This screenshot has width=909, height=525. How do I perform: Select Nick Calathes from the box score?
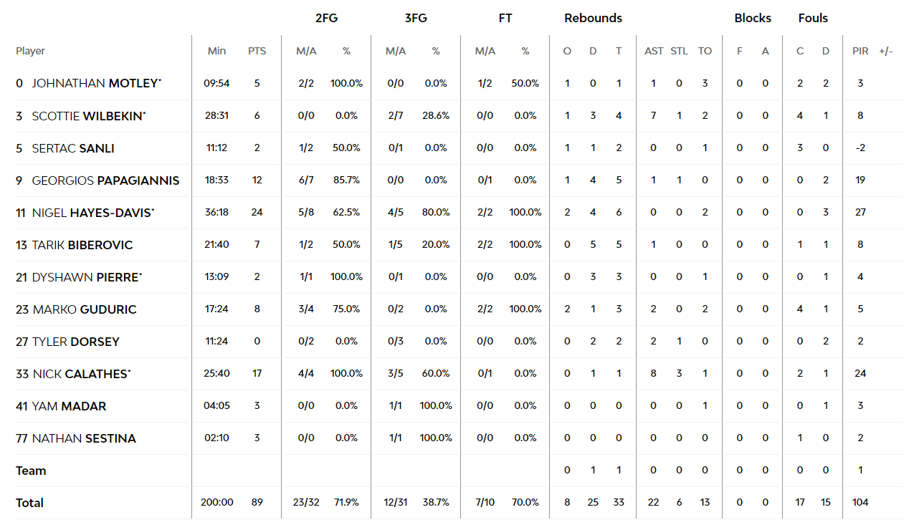(81, 374)
